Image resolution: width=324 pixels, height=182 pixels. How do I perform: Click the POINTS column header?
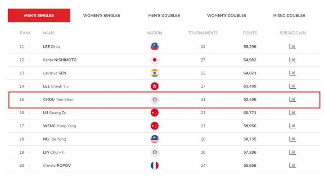tap(250, 33)
